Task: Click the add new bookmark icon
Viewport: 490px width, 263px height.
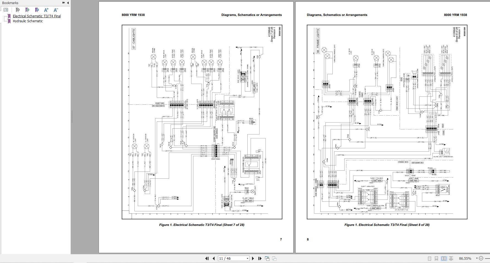Action: [x=27, y=10]
